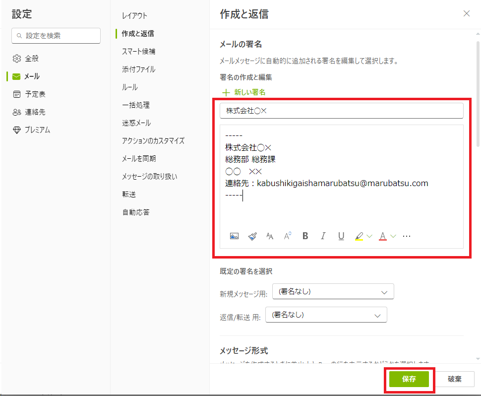Open the 全般 settings category
Screen dimensions: 481x396
32,59
